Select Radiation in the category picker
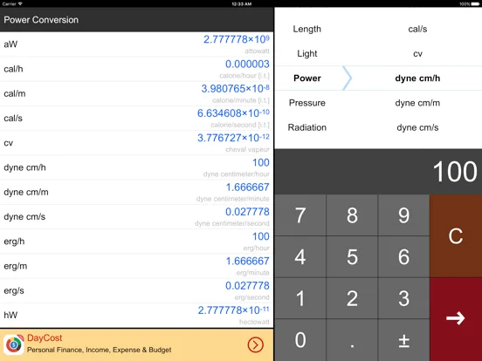Viewport: 482px width, 361px height. click(x=306, y=127)
